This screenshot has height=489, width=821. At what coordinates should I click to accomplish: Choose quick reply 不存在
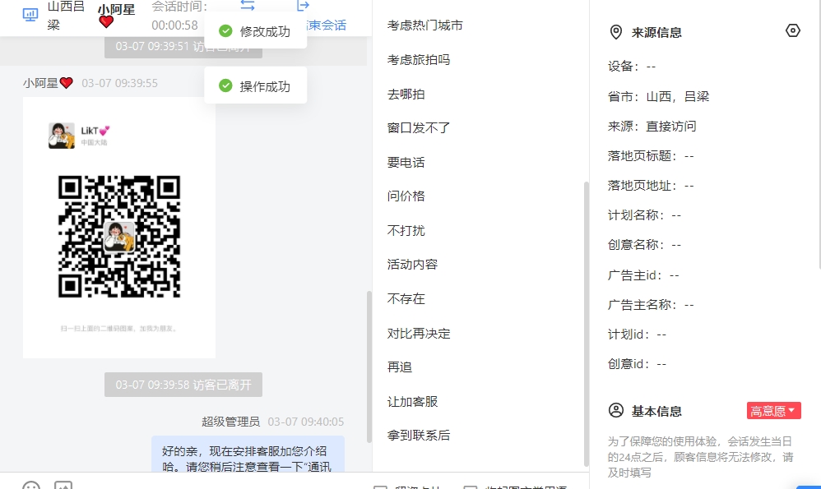click(x=406, y=299)
